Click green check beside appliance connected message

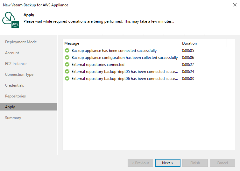point(67,51)
